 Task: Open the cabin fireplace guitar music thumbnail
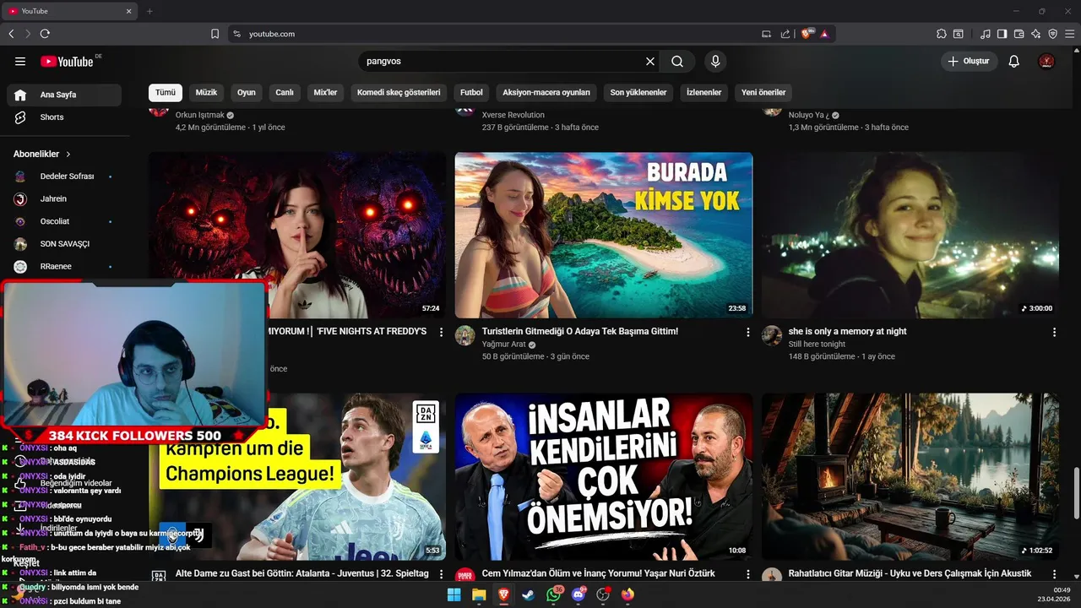click(x=910, y=476)
